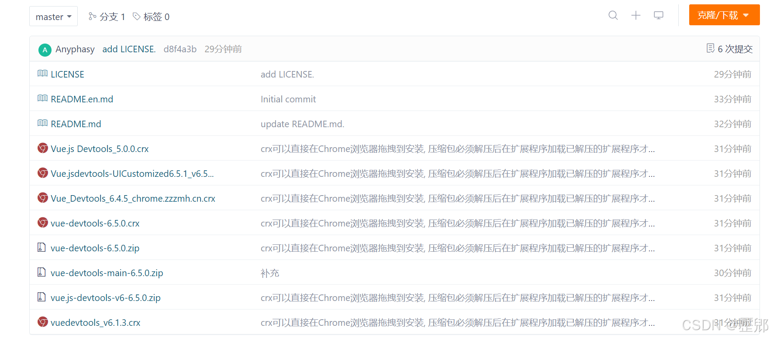Click the 30分钟前 timestamp for vue-devtools-main-6.5.0.zip
Screen dimensions: 770x338
(732, 273)
